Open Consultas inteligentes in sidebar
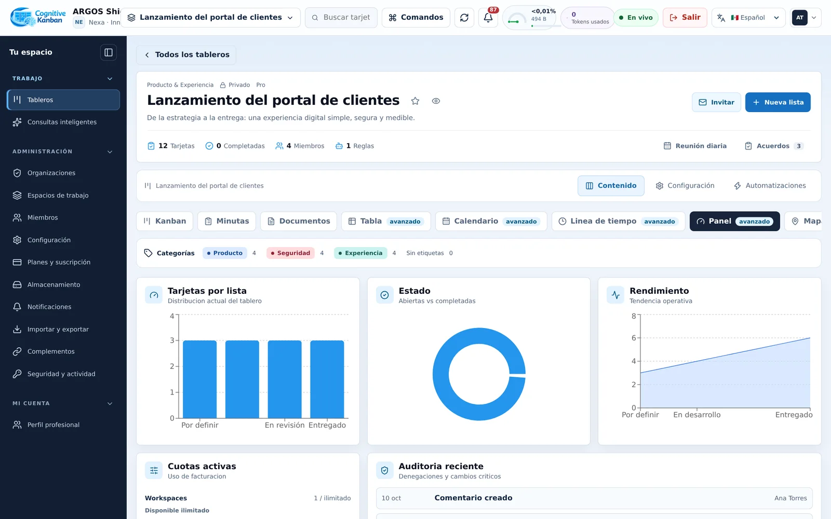 pyautogui.click(x=63, y=122)
